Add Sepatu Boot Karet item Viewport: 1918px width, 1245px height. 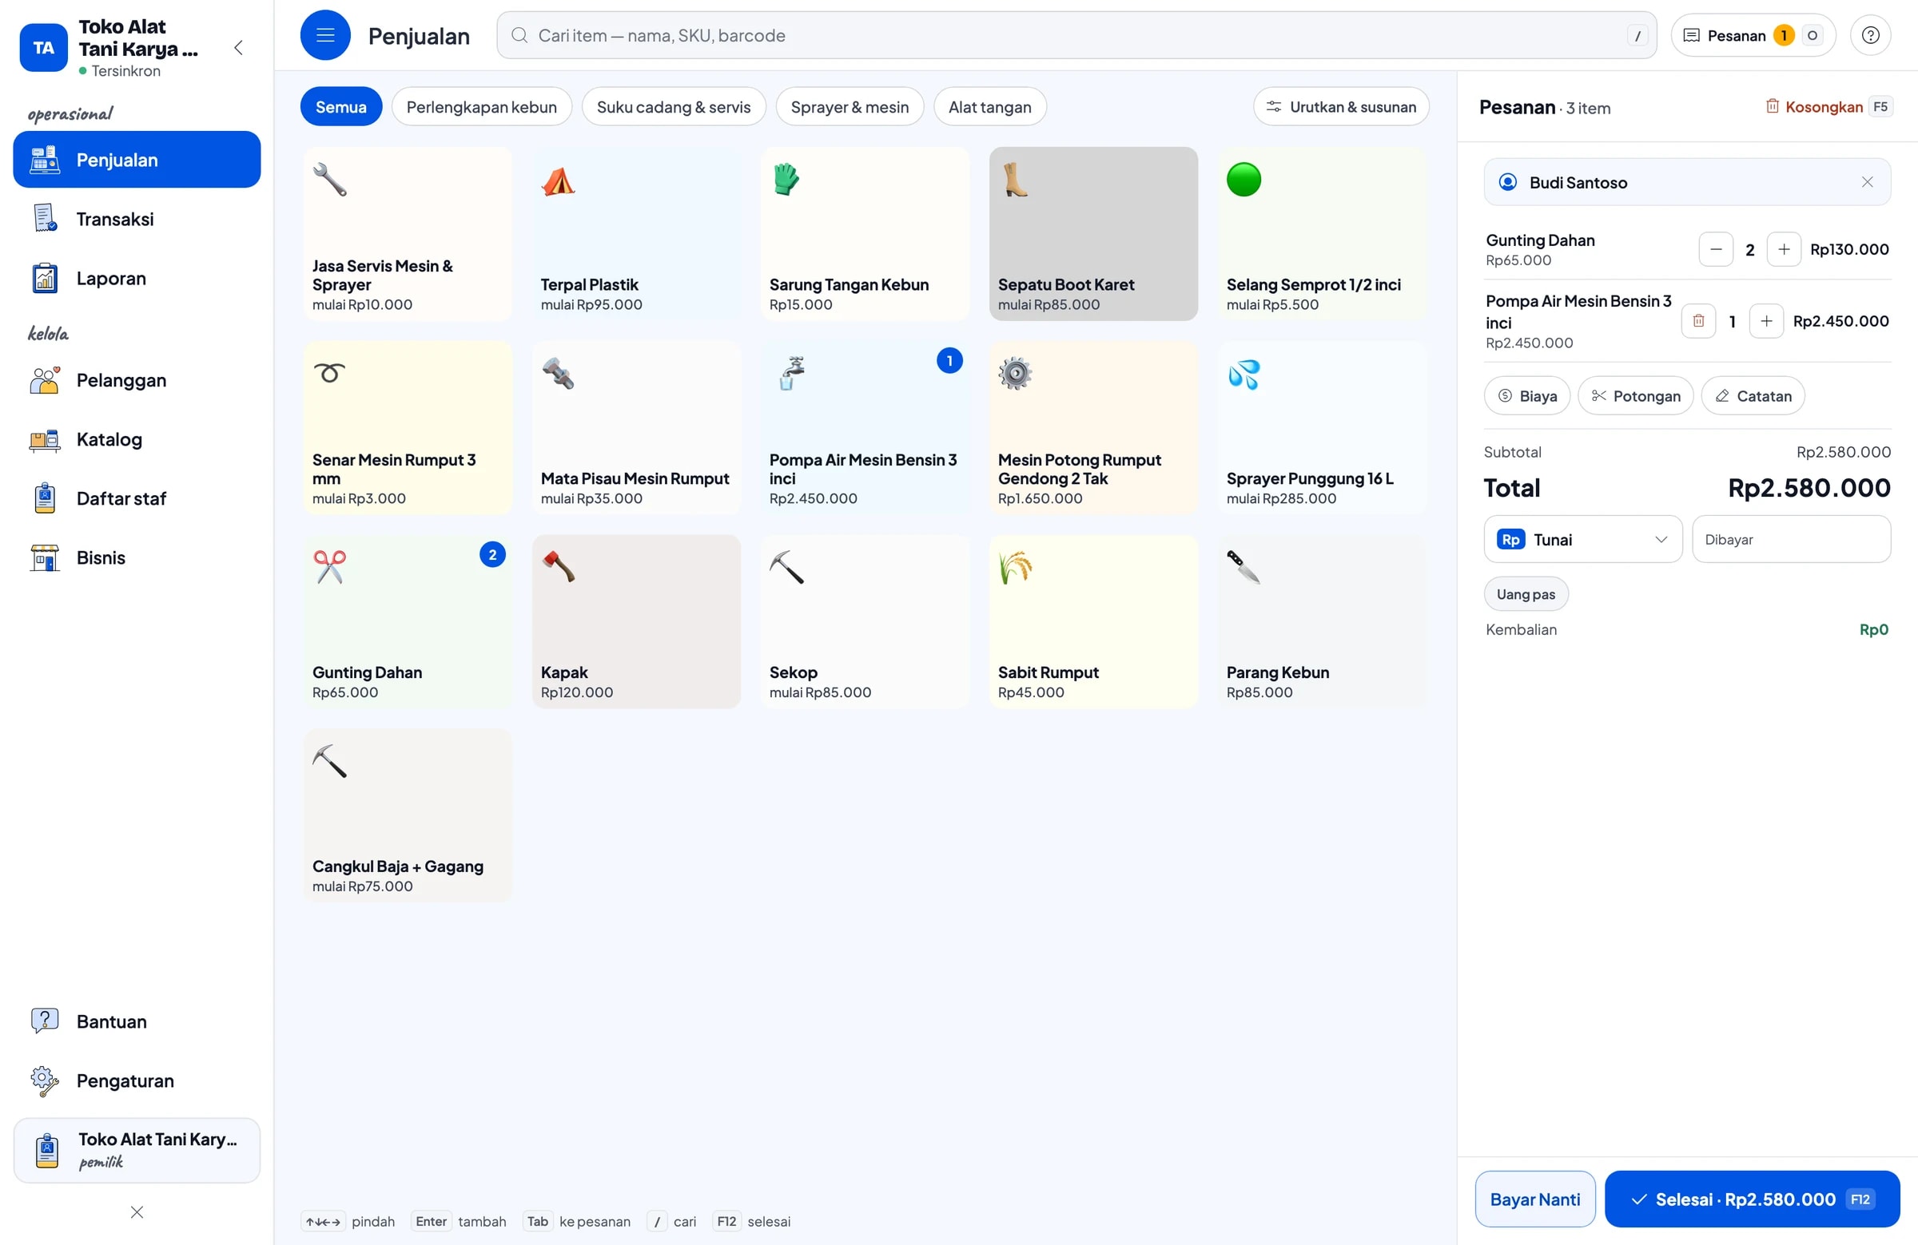click(1093, 233)
